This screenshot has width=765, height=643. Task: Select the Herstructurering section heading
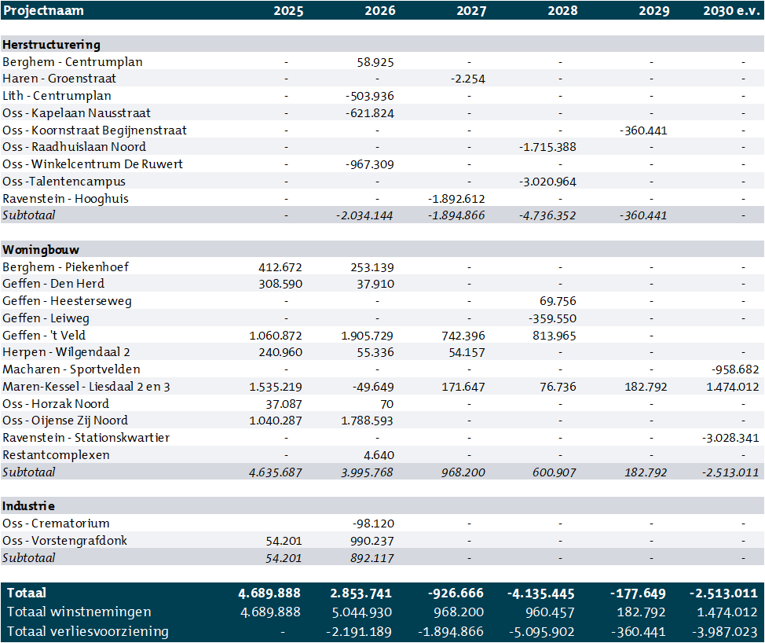pos(51,45)
